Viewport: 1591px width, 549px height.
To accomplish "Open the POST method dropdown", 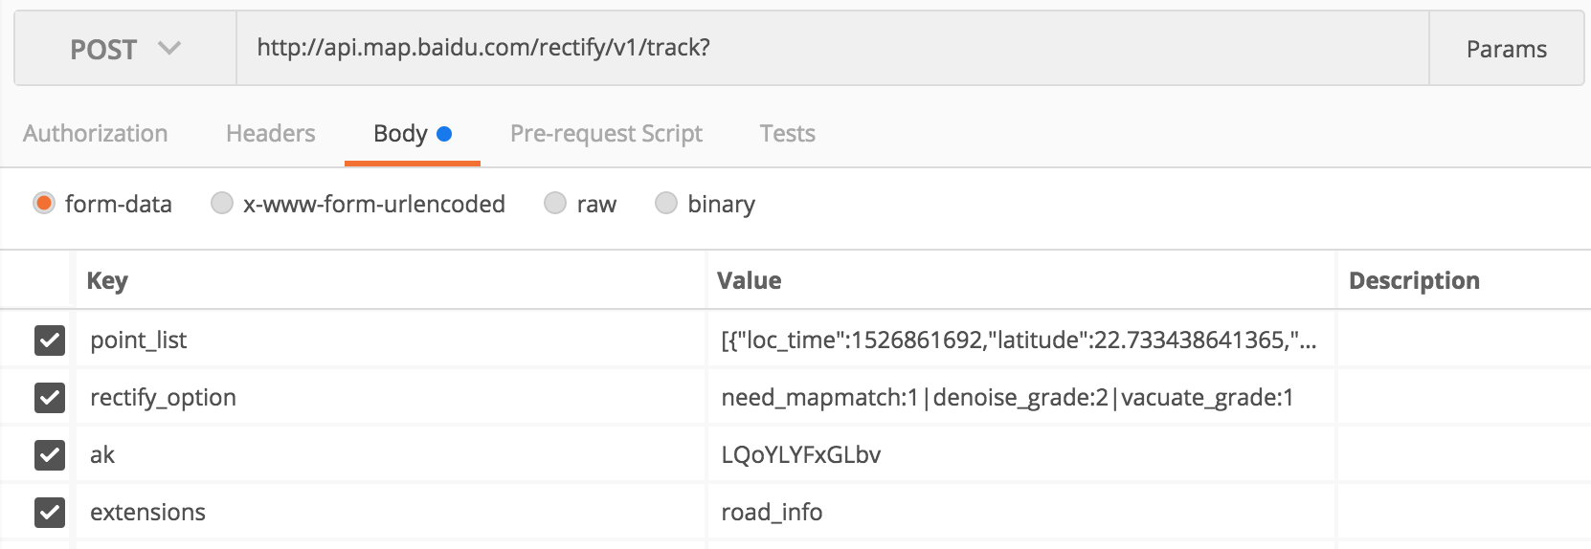I will [x=124, y=49].
